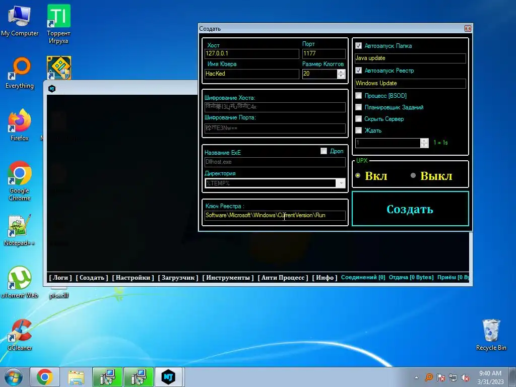Open the [ Настройки ] menu item
The image size is (516, 387).
click(133, 278)
